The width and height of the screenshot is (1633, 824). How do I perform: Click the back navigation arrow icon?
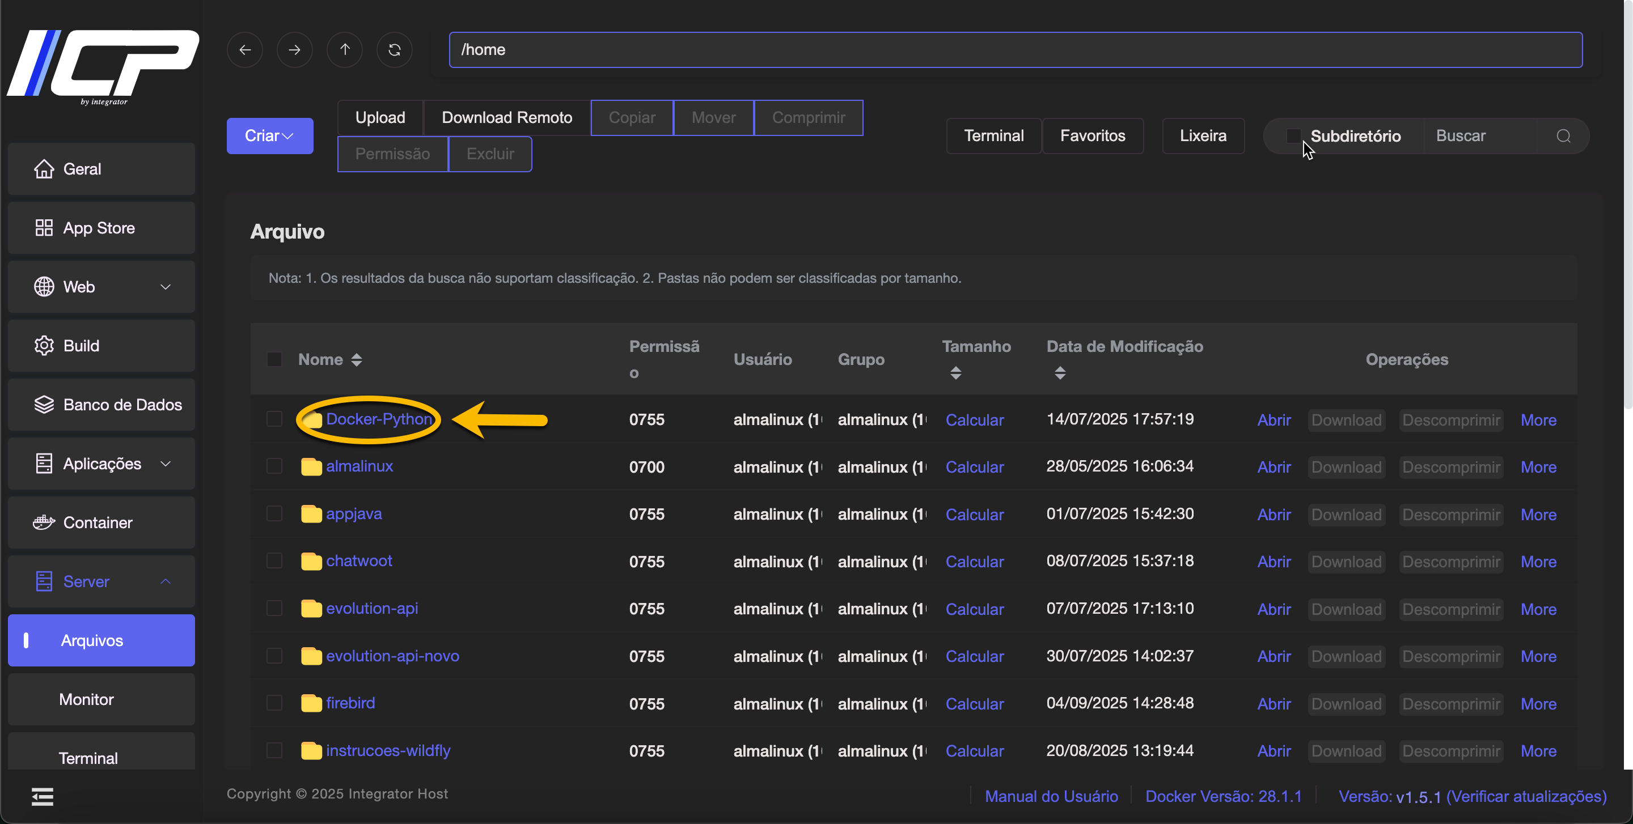pyautogui.click(x=245, y=49)
